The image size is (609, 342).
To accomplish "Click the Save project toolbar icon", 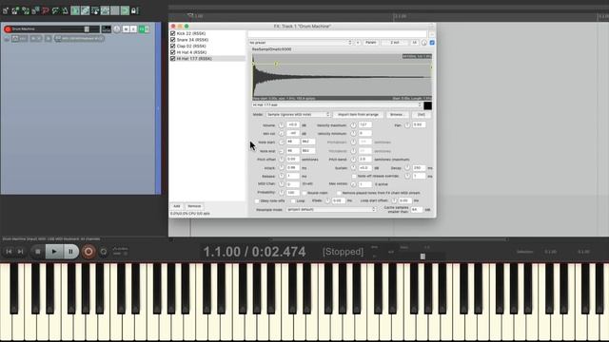I will (26, 10).
